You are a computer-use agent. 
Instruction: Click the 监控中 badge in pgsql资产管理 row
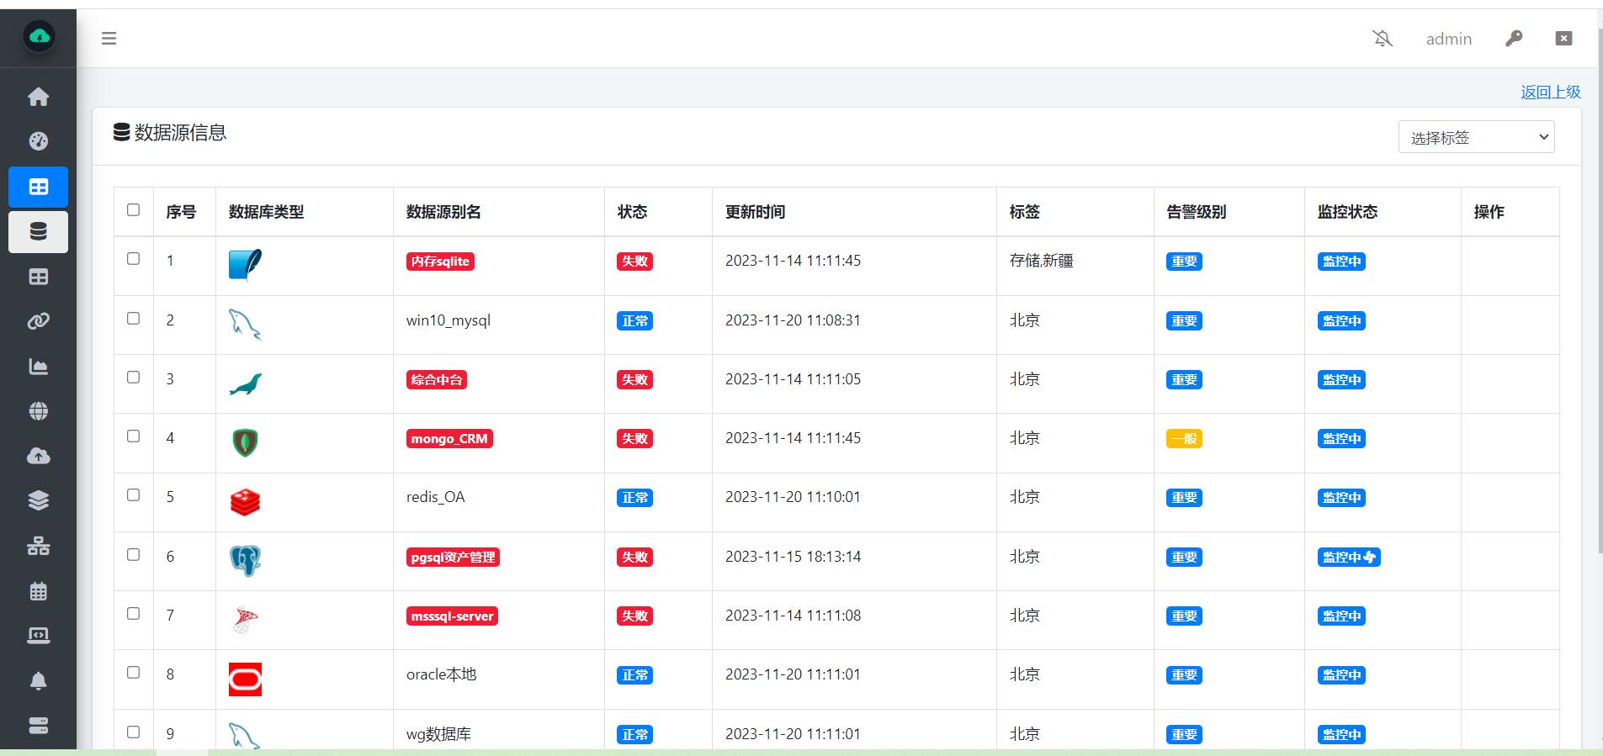click(1349, 557)
